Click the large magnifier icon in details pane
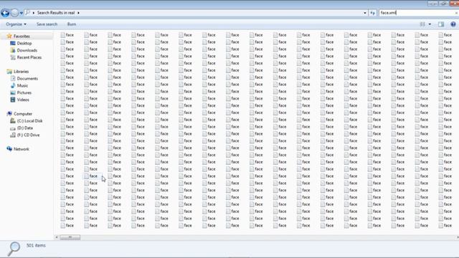The width and height of the screenshot is (459, 258). (x=14, y=249)
